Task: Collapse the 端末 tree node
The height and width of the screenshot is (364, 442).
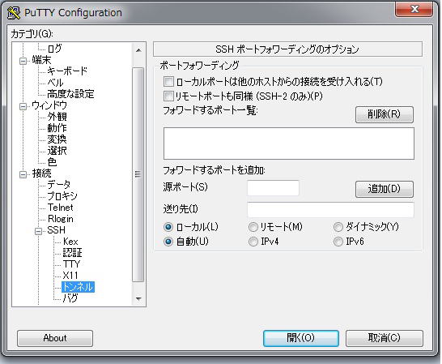Action: 23,61
